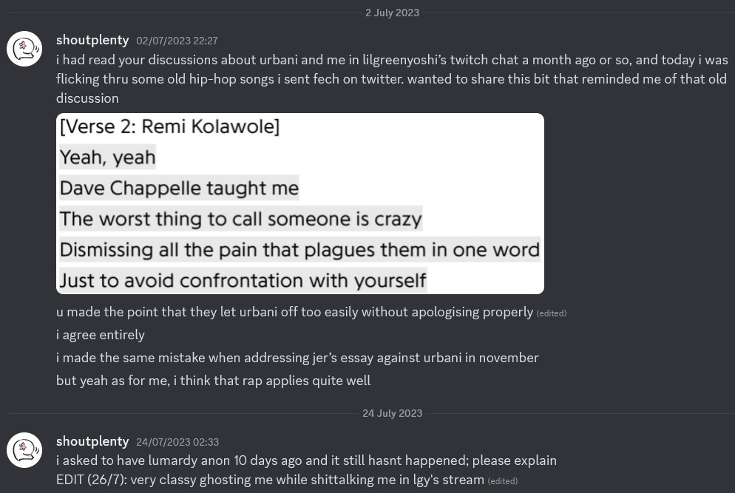Image resolution: width=735 pixels, height=493 pixels.
Task: Click the "24 July 2023" date divider
Action: (392, 413)
